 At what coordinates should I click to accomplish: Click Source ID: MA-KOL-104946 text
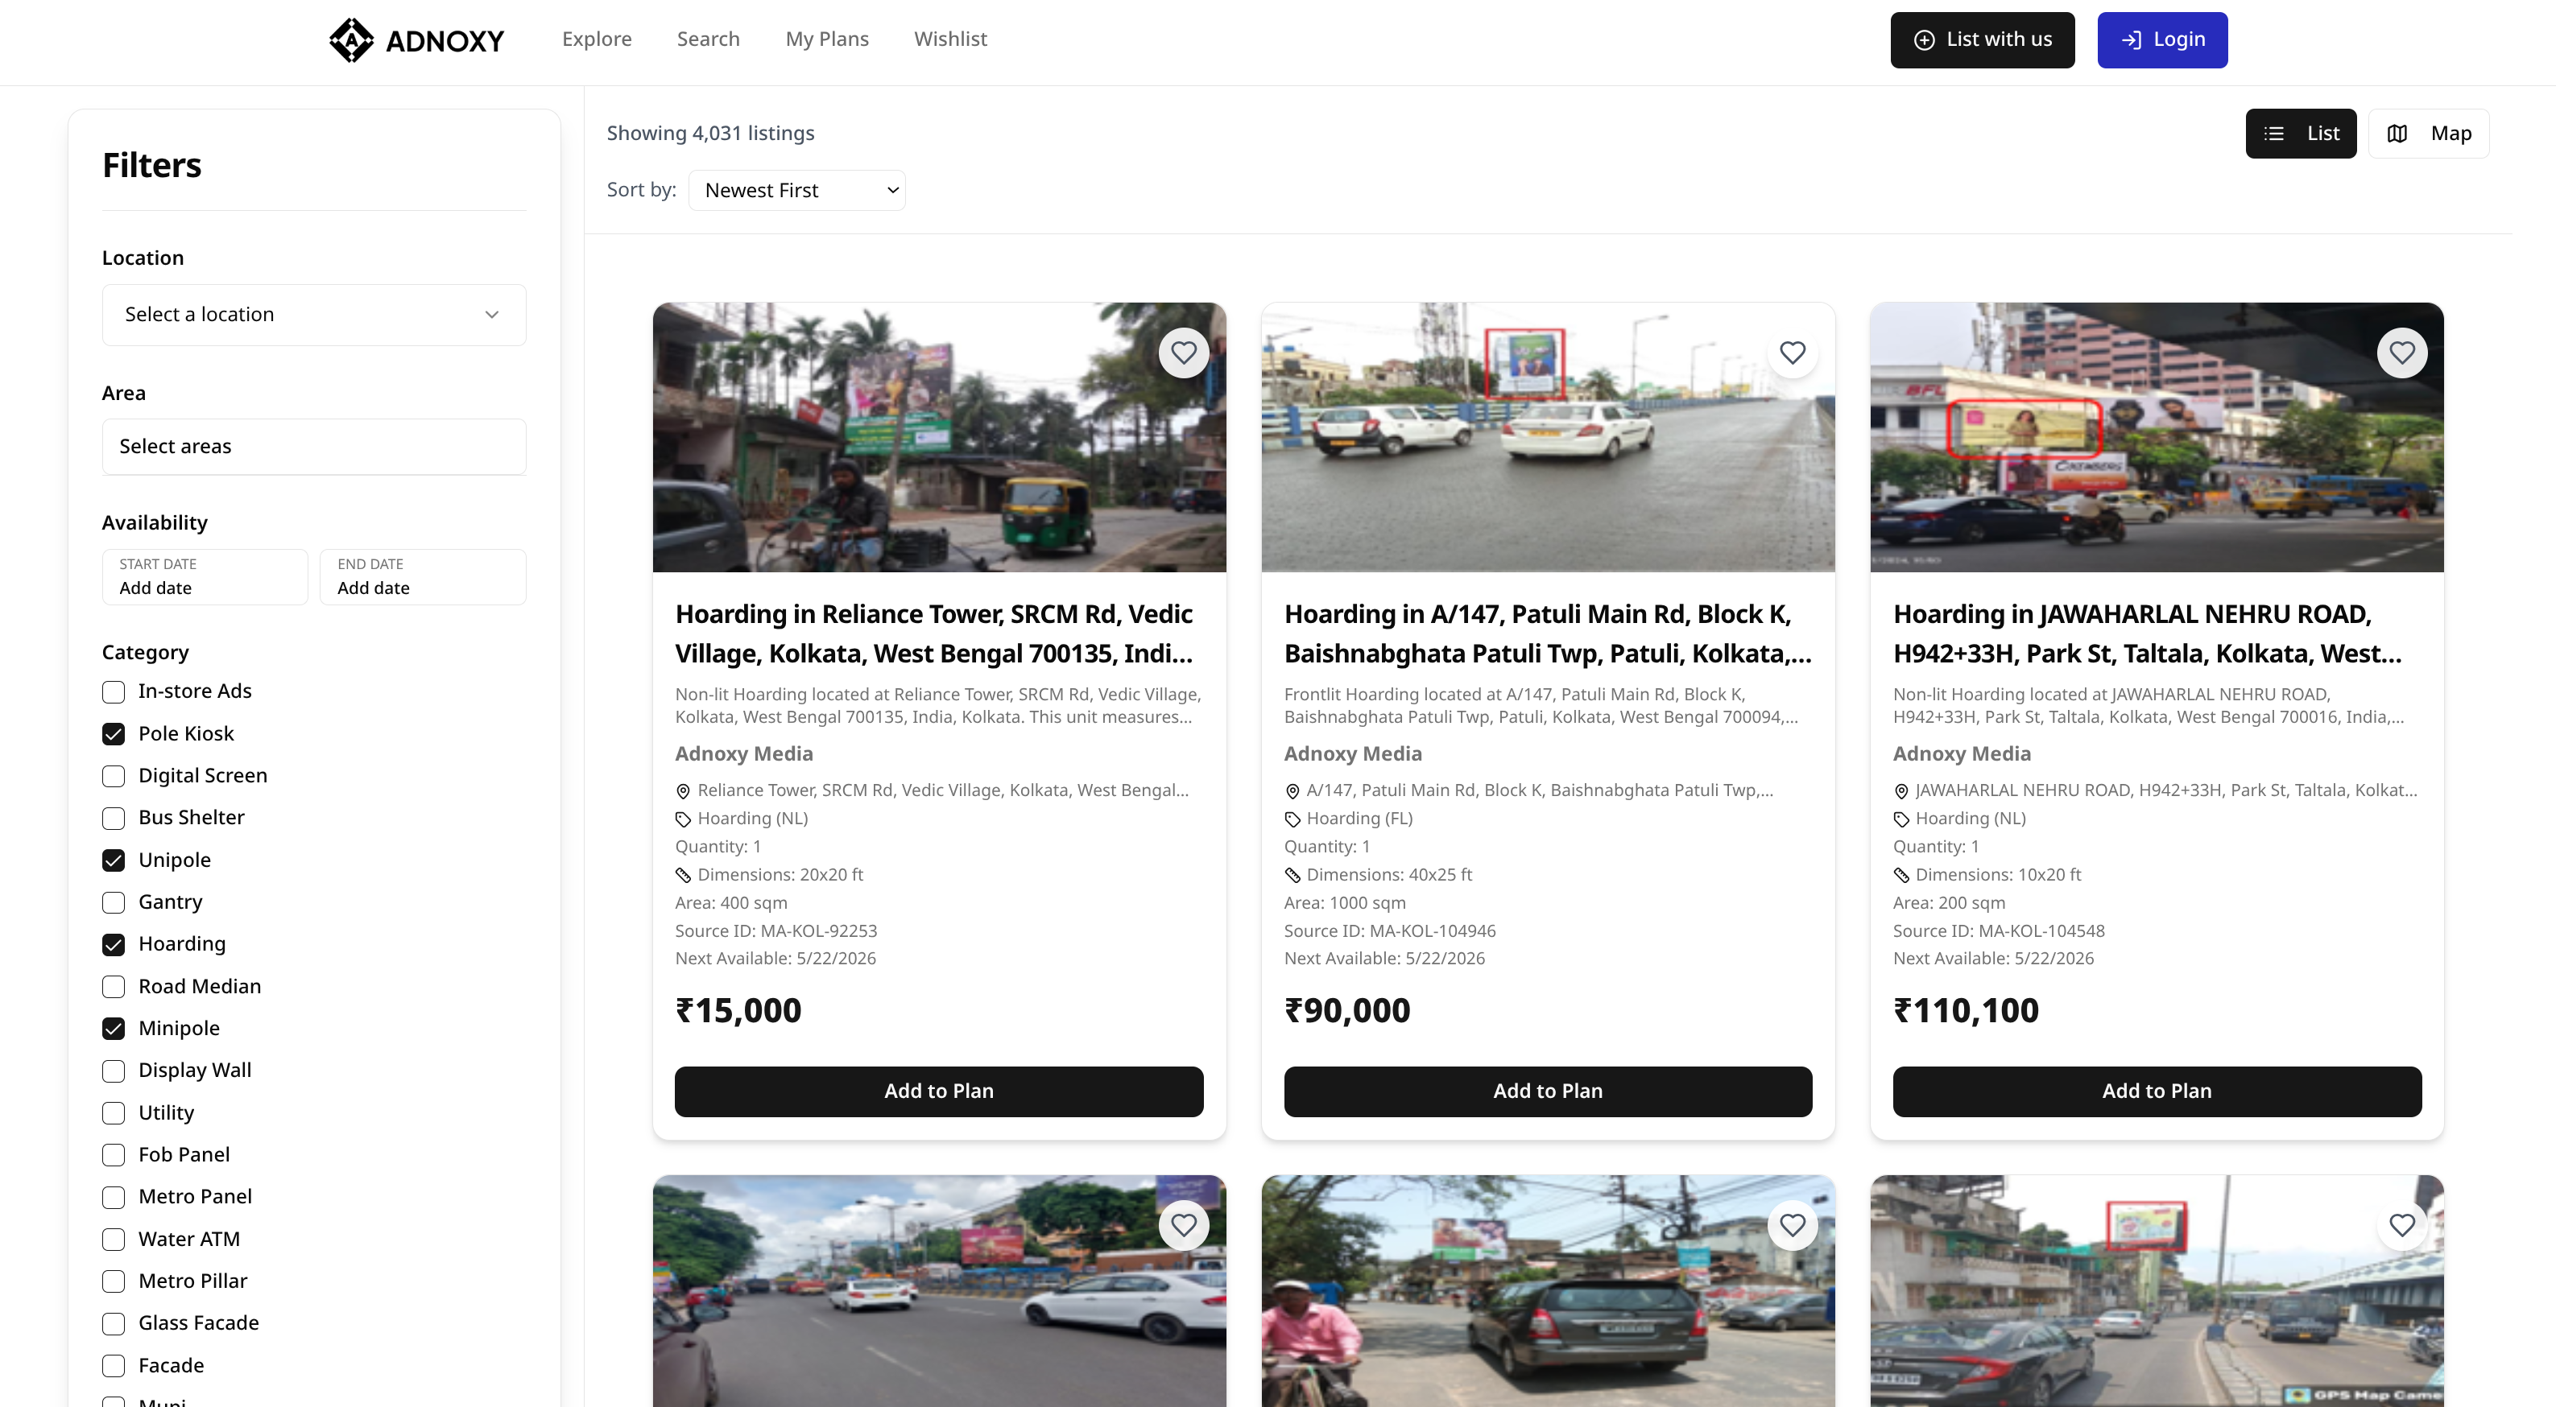1389,931
